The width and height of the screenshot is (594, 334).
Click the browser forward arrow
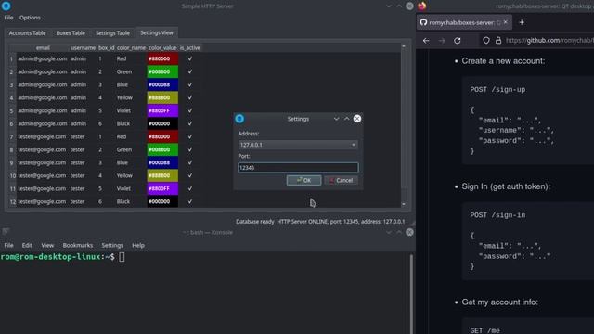pyautogui.click(x=442, y=41)
